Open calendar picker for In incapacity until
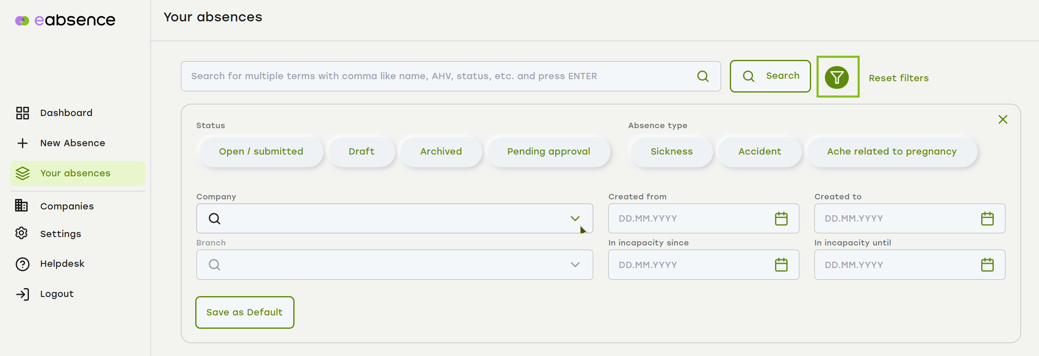 pos(987,265)
